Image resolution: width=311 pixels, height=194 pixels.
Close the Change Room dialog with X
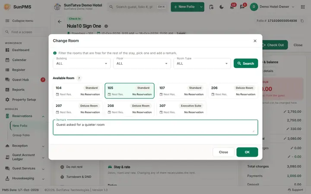(x=255, y=41)
